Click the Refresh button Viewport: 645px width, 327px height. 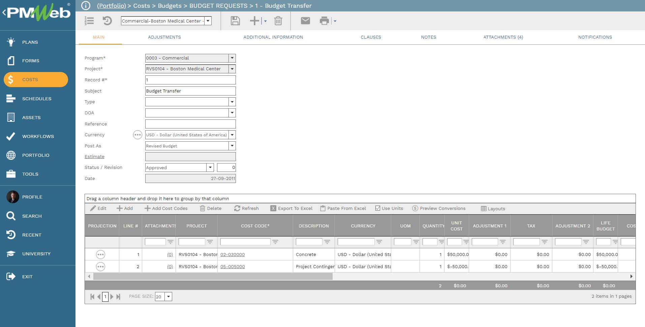pyautogui.click(x=247, y=208)
